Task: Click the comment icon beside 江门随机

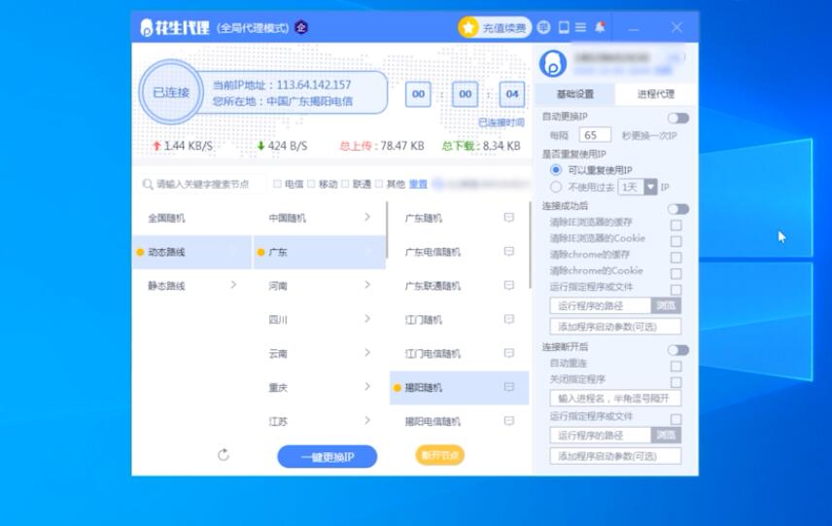Action: [508, 320]
